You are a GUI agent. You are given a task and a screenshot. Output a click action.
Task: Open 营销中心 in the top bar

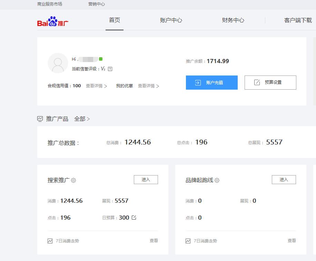coord(97,4)
